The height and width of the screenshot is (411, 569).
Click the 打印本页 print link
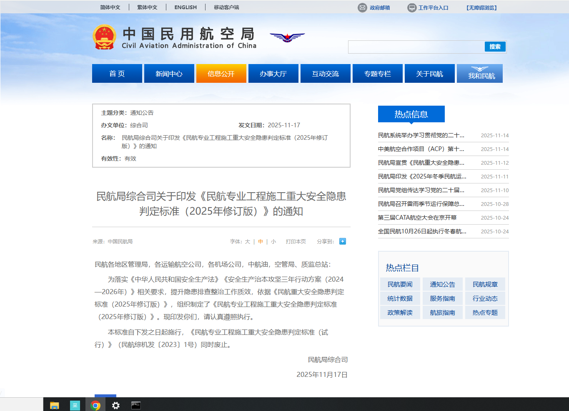coord(296,241)
